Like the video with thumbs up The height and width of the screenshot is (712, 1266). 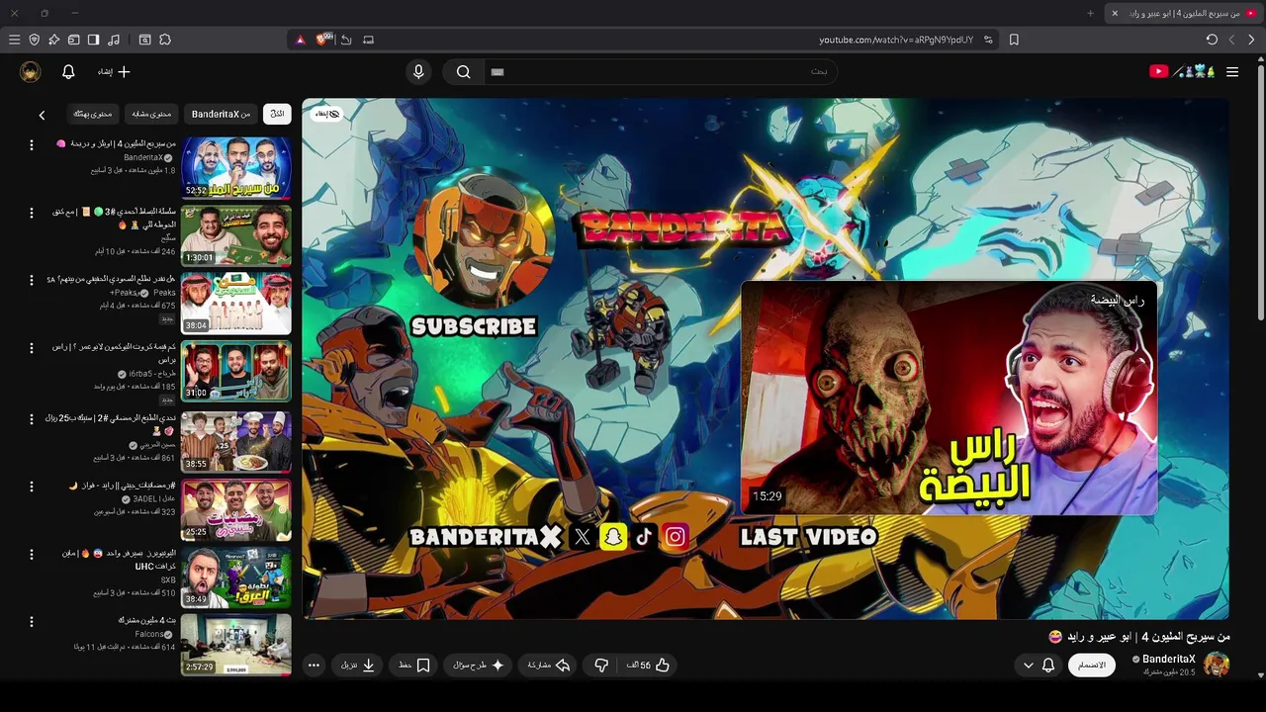pyautogui.click(x=648, y=666)
